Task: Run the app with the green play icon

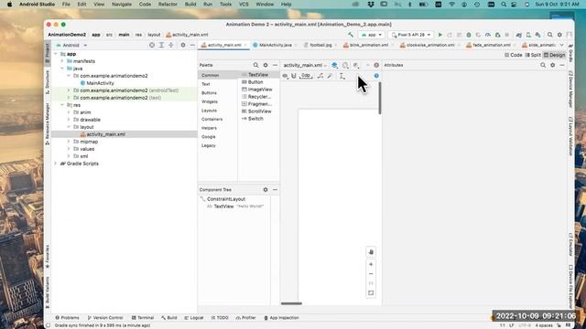Action: pos(440,35)
